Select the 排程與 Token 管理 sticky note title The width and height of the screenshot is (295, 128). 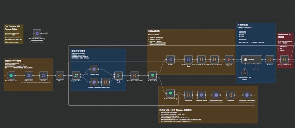13,61
